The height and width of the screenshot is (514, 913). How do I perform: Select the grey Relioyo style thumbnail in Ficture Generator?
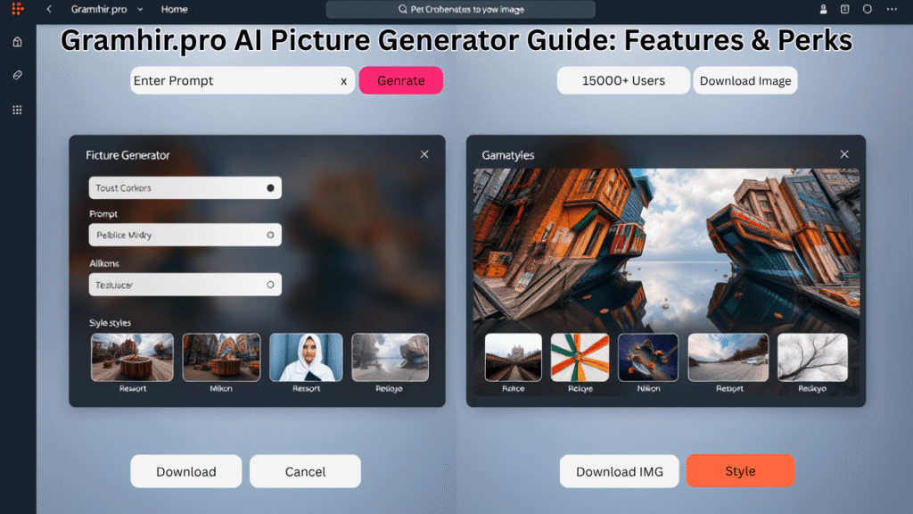[391, 357]
